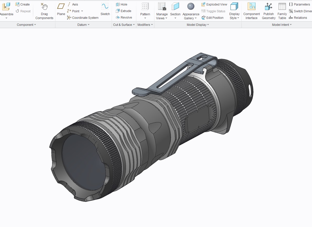Screen dimensions: 312x227
Task: Create a Coordinate System
Action: [83, 18]
